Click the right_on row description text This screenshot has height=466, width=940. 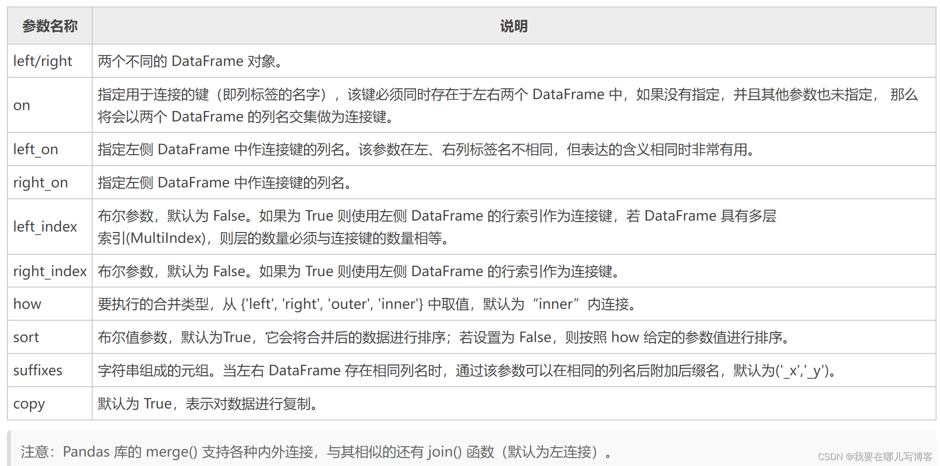point(225,182)
